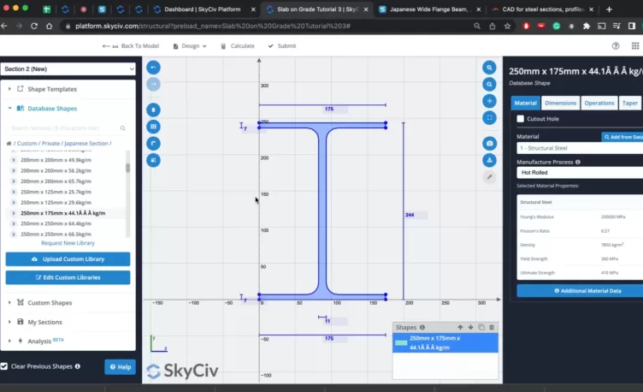Click the search magnifier in section search box
643x392 pixels.
click(x=122, y=128)
